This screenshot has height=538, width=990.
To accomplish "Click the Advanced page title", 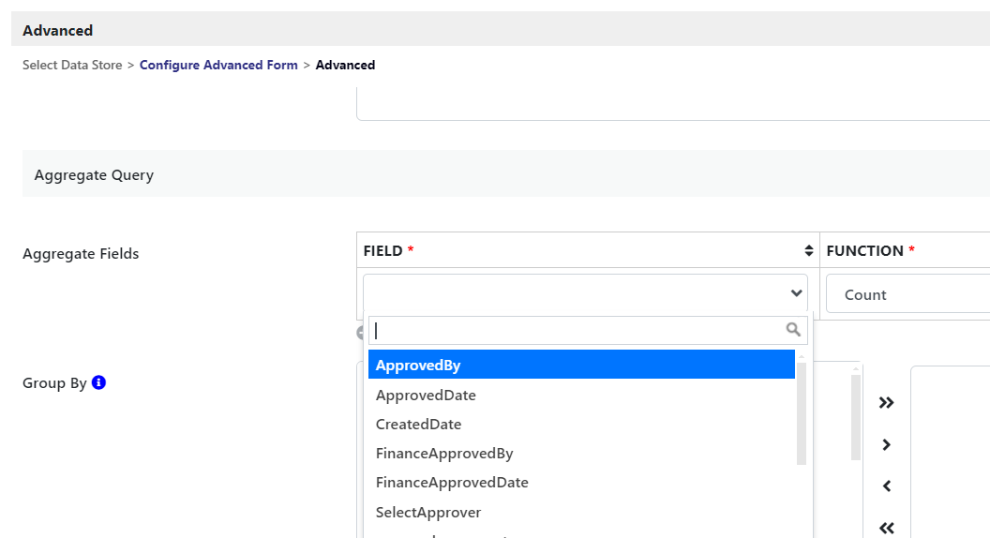I will pos(57,30).
